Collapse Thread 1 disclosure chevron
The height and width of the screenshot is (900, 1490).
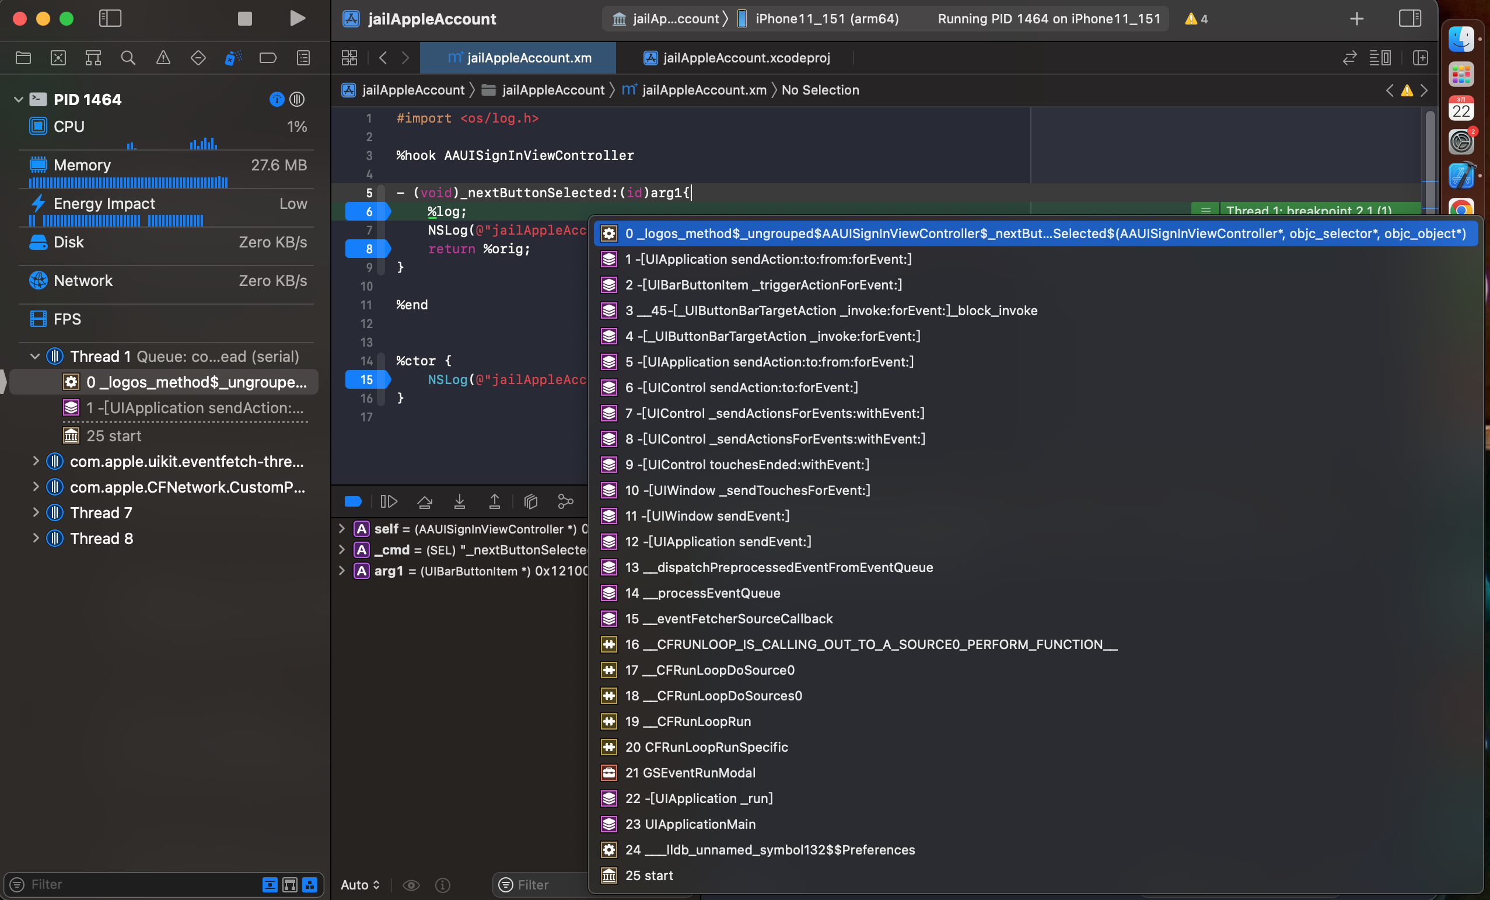tap(35, 357)
